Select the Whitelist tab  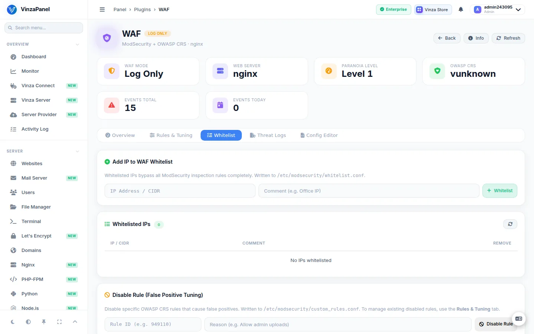221,135
